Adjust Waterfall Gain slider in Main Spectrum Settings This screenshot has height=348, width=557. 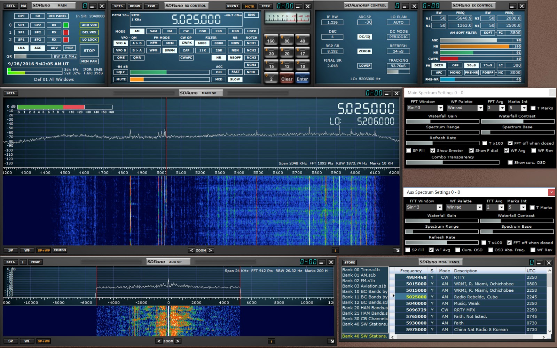[442, 121]
